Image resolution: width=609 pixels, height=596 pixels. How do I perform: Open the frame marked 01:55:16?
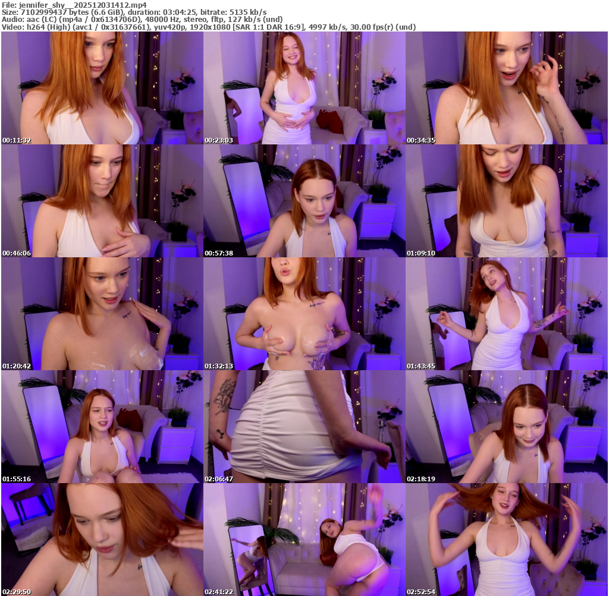pyautogui.click(x=102, y=427)
